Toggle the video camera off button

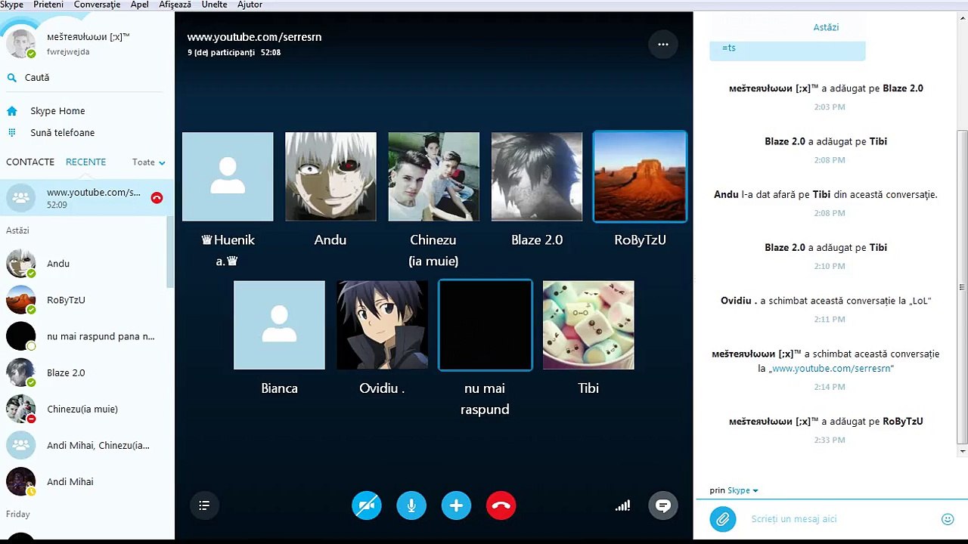pyautogui.click(x=367, y=505)
